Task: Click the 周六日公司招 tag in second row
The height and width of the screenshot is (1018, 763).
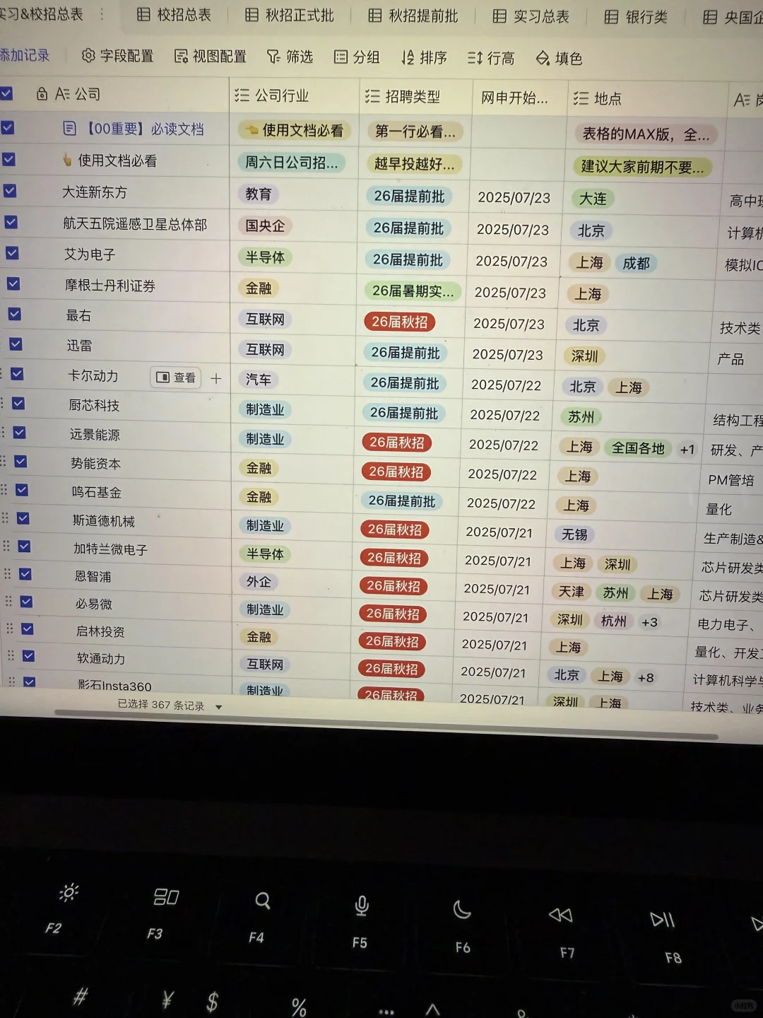Action: (x=292, y=163)
